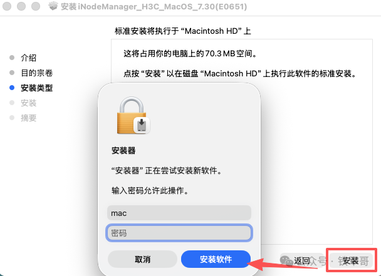Click the WeChat watermark icon
381x276 pixels.
286,261
